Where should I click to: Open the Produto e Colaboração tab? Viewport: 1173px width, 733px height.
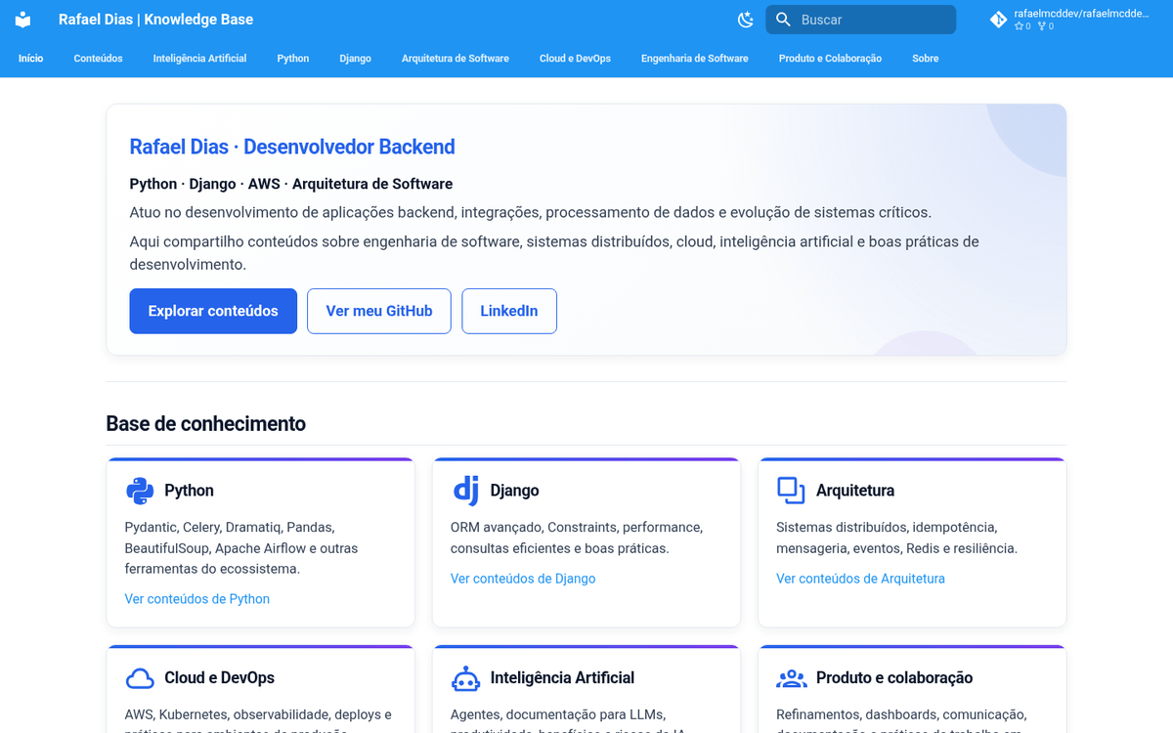[x=830, y=59]
